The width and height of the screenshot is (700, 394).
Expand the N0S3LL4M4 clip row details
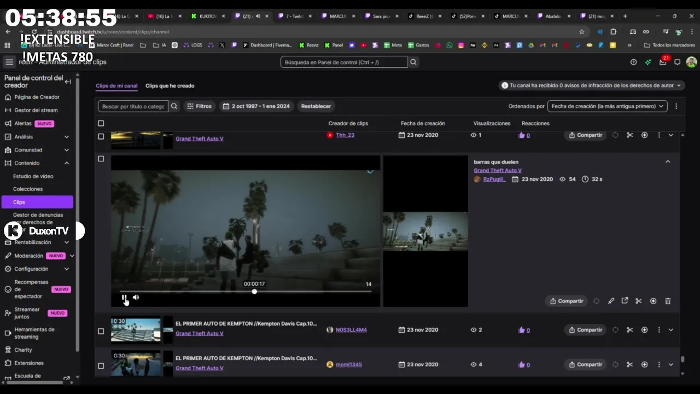click(670, 330)
